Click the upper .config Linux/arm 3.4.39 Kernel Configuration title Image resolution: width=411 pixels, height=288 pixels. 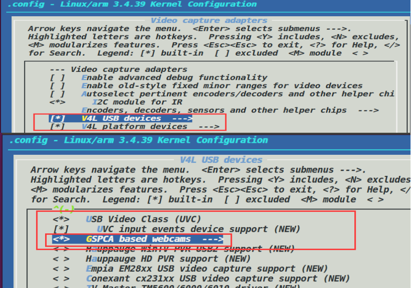(132, 4)
